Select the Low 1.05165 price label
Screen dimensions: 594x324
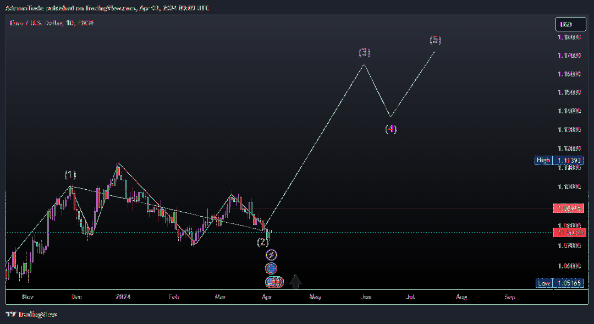pyautogui.click(x=560, y=283)
